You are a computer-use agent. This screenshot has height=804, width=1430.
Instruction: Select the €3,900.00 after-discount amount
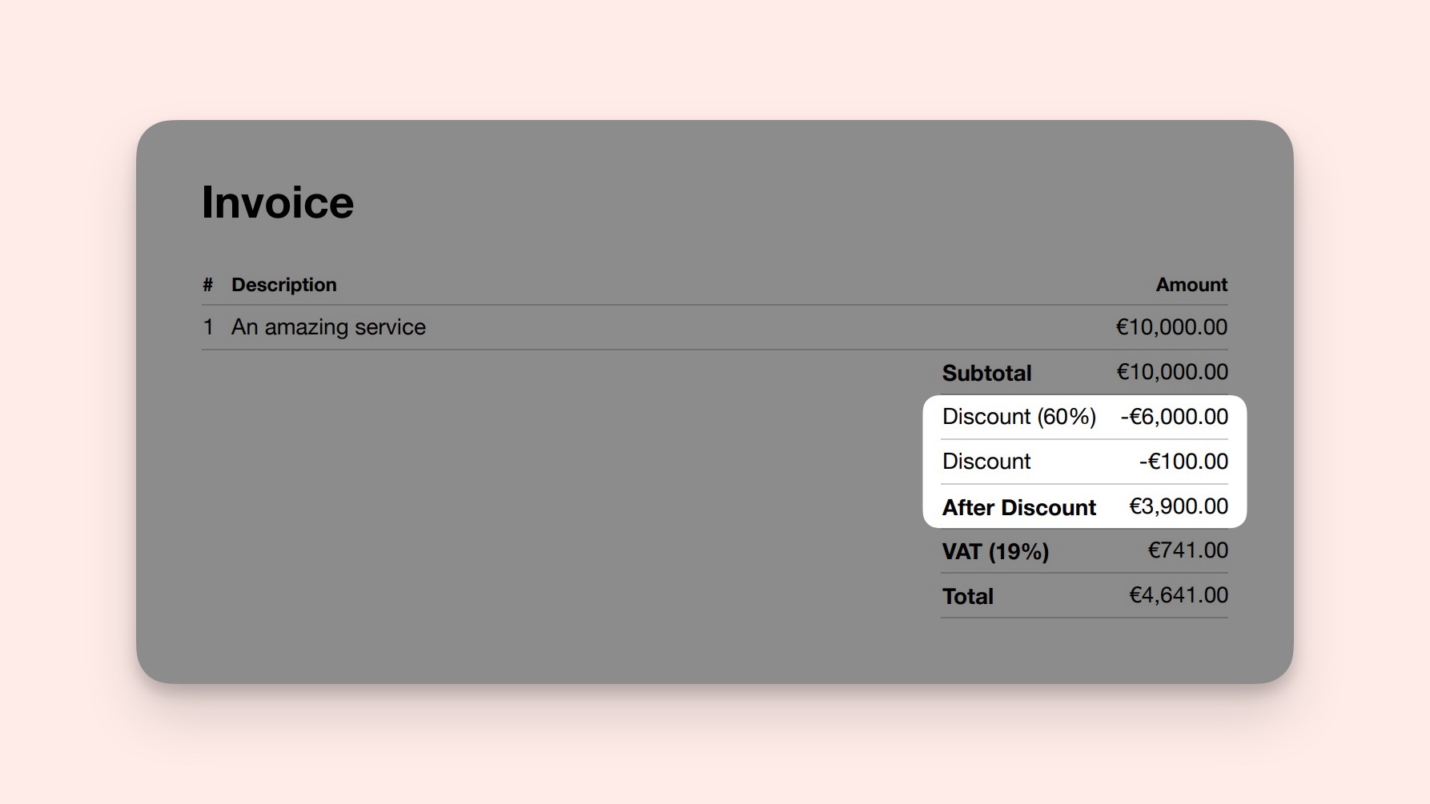(x=1177, y=506)
